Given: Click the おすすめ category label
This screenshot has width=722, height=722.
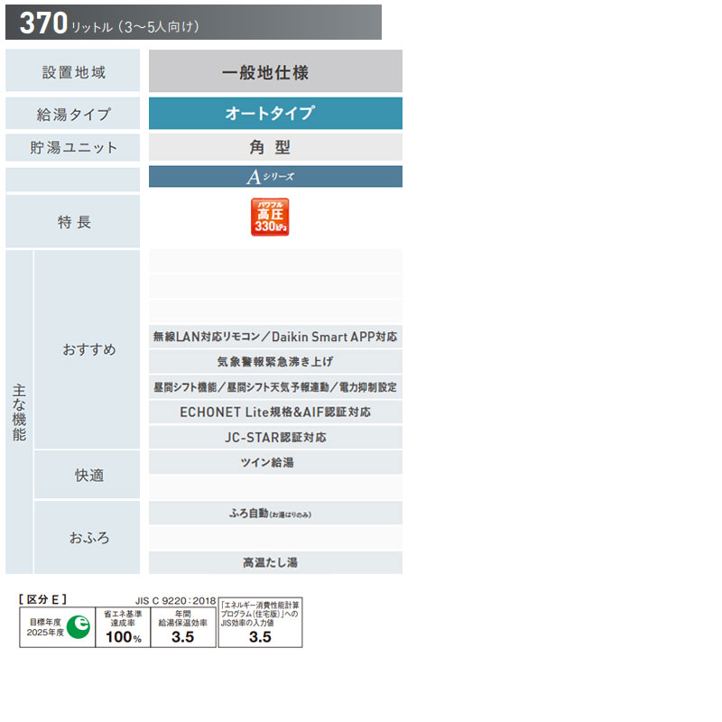Looking at the screenshot, I should tap(87, 349).
